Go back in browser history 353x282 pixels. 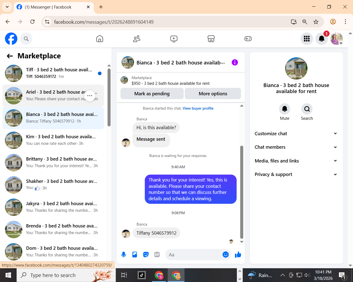click(8, 22)
